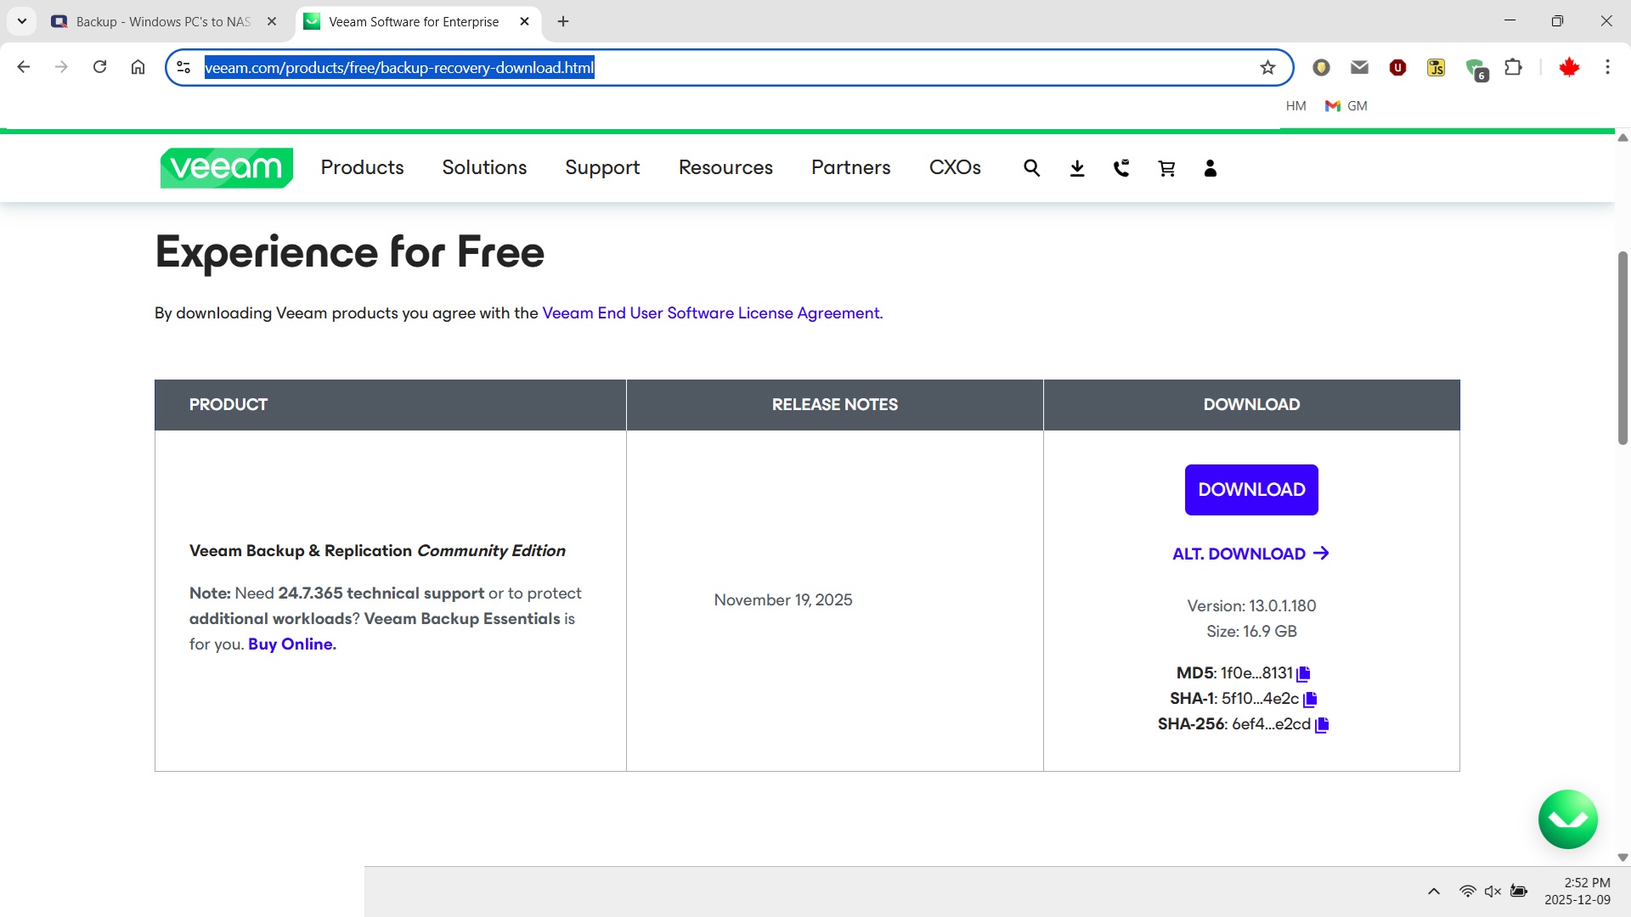Copy the SHA-256 checksum value
Viewport: 1631px width, 917px height.
[1322, 724]
